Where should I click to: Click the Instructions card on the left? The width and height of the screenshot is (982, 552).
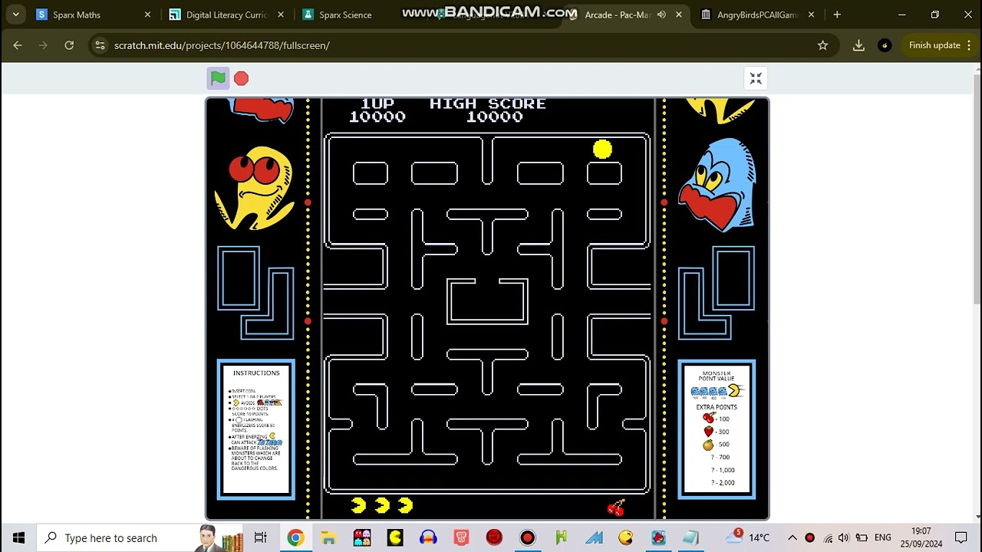coord(256,429)
